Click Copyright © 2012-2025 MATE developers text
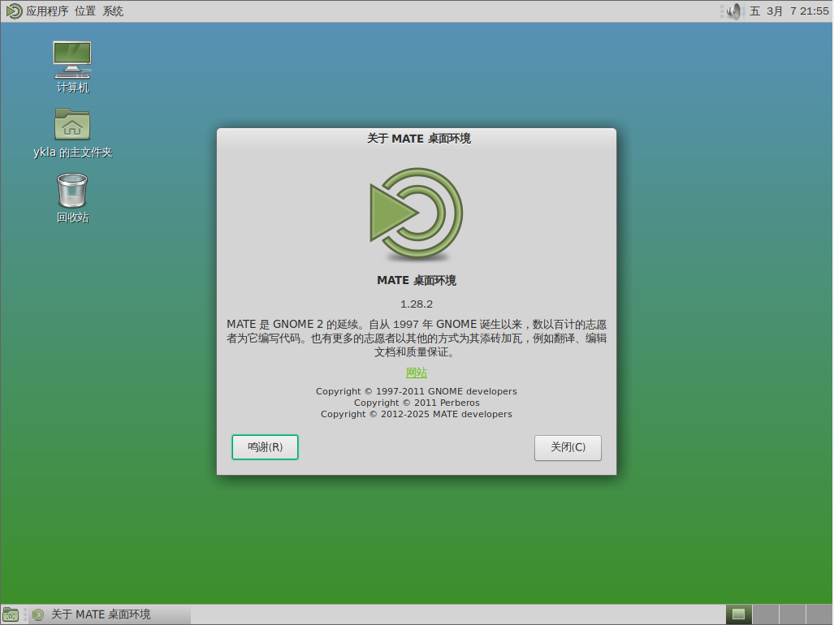 click(x=417, y=414)
